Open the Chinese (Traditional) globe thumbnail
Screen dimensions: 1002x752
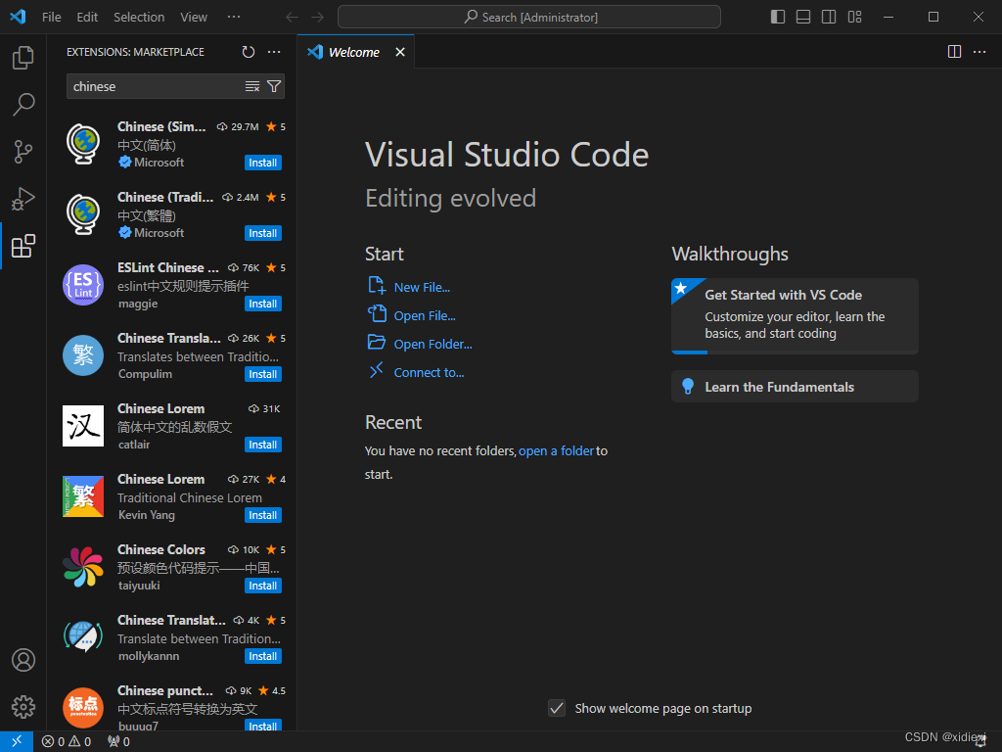(x=83, y=214)
